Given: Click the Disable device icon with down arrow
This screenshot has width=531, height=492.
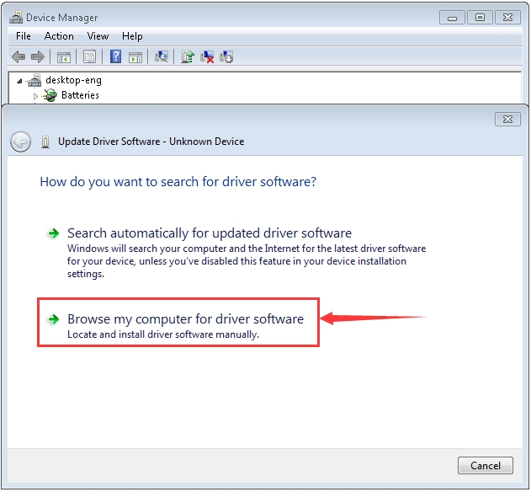Looking at the screenshot, I should click(x=226, y=56).
